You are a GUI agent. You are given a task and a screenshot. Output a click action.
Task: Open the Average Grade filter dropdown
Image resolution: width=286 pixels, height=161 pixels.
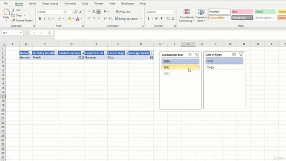(x=151, y=53)
